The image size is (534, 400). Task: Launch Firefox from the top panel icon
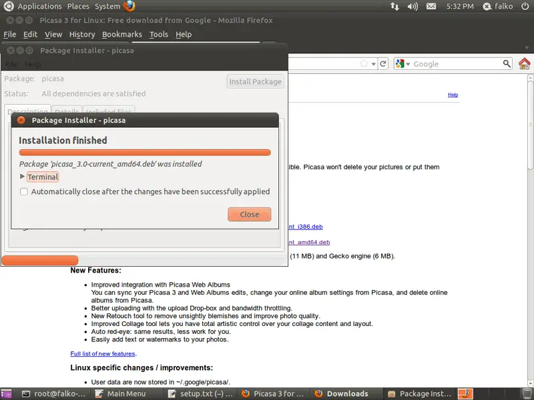129,6
